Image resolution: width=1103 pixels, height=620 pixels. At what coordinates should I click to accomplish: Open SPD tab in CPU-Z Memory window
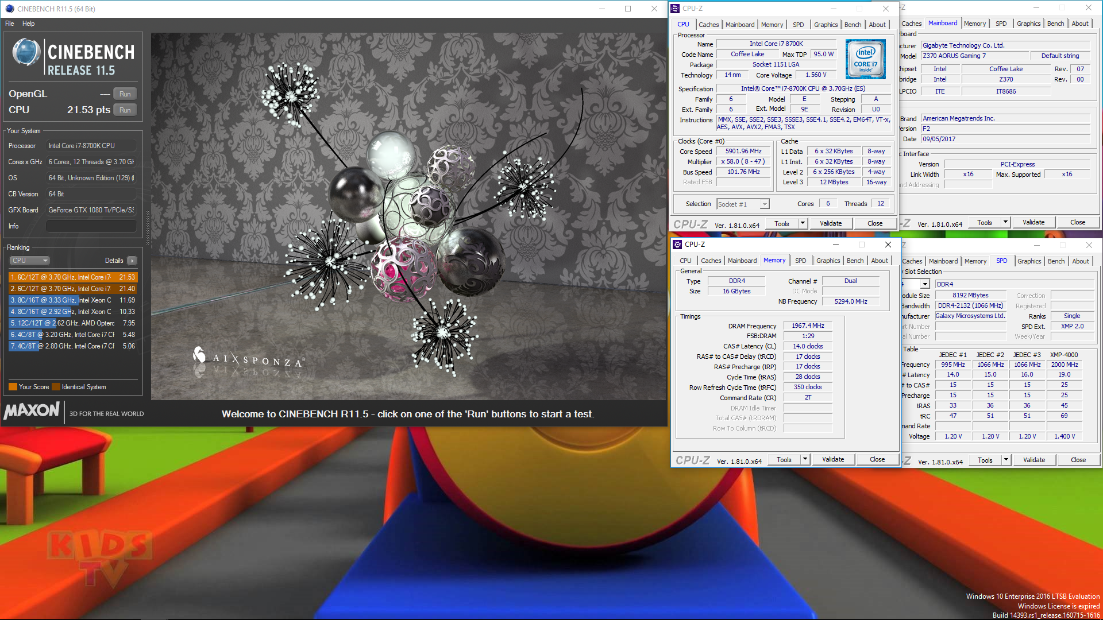[801, 261]
